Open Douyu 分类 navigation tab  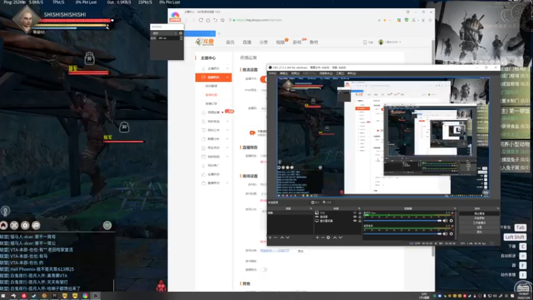263,42
